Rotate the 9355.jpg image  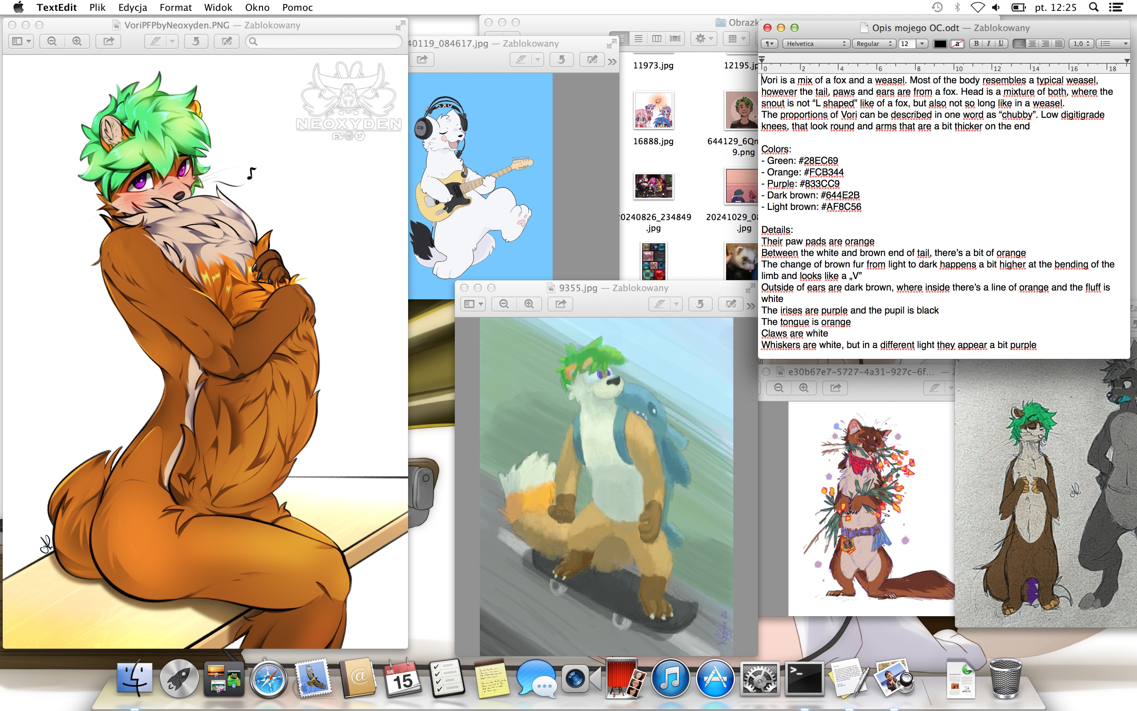coord(700,304)
